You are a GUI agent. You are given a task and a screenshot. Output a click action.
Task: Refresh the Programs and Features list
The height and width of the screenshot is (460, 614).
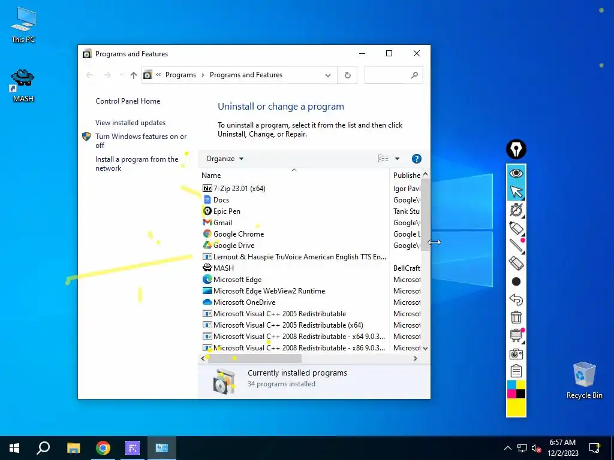(347, 75)
